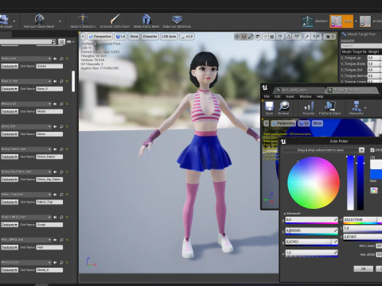This screenshot has height=286, width=382.
Task: Click the Activate Cloth Paint brush icon
Action: (115, 19)
